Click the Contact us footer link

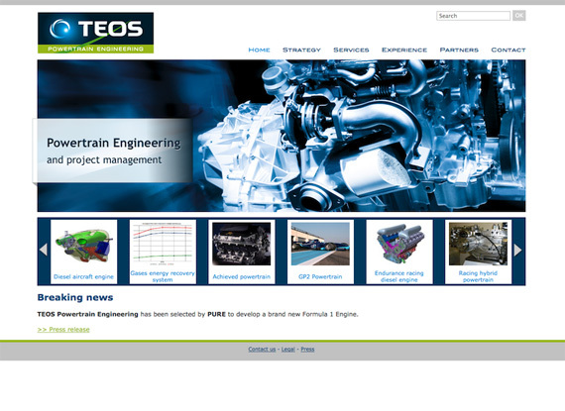click(262, 349)
